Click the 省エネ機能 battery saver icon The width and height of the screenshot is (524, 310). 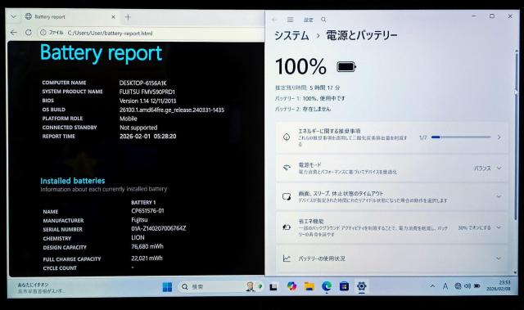(x=287, y=227)
